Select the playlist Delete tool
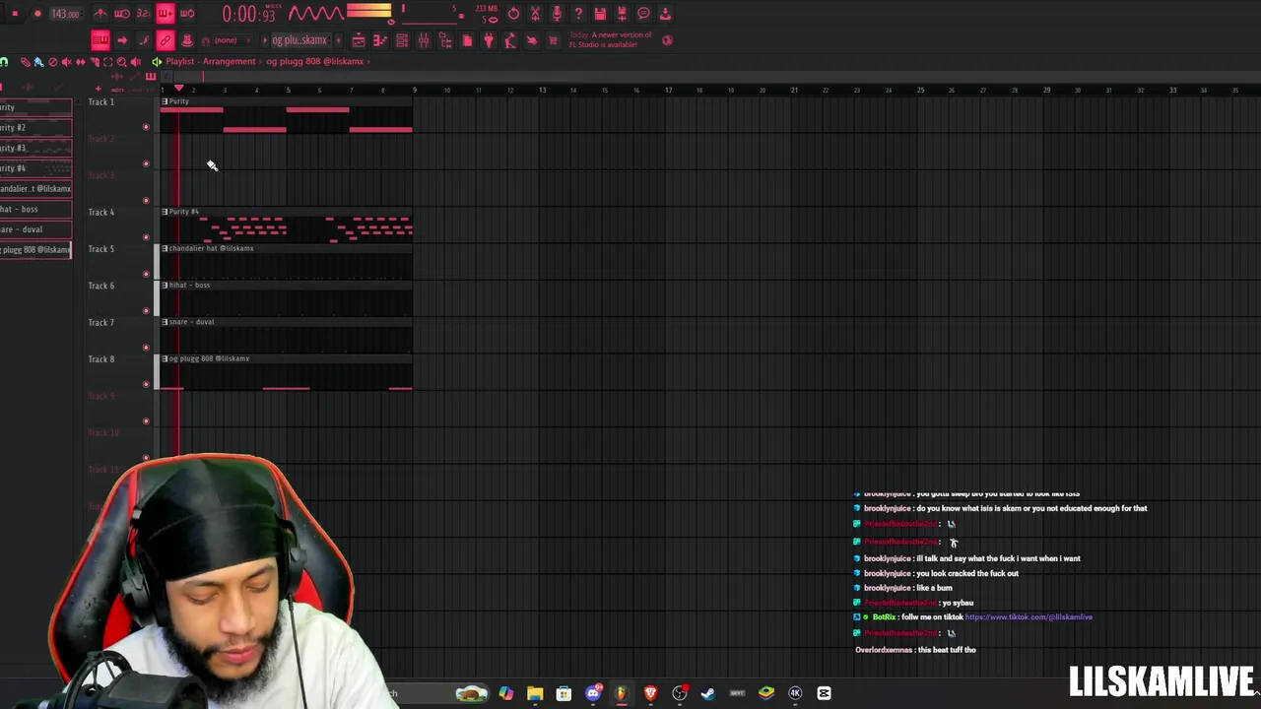The width and height of the screenshot is (1261, 709). pyautogui.click(x=52, y=62)
